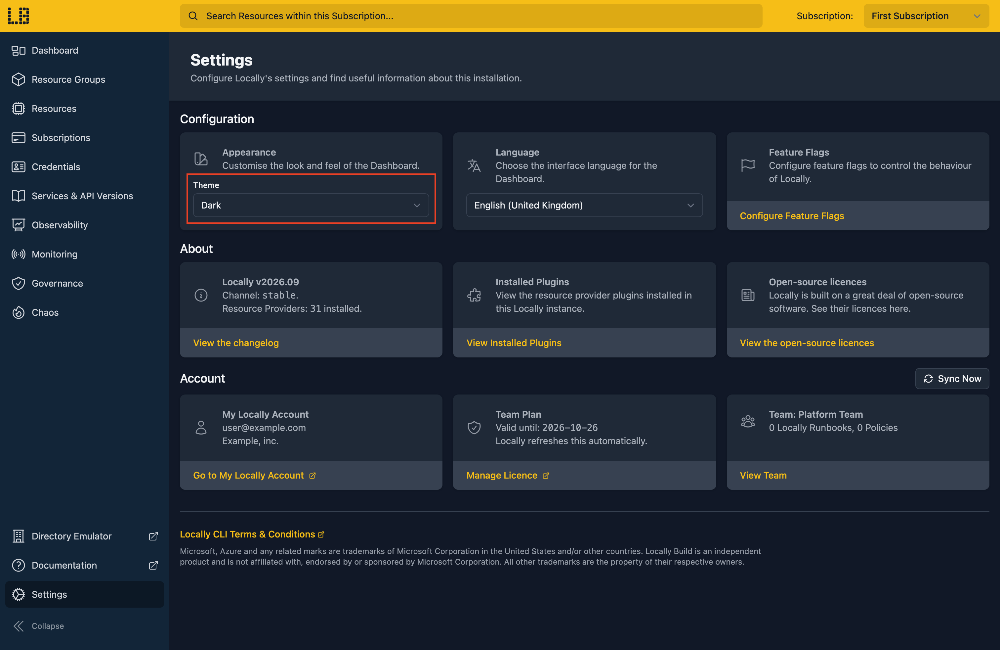
Task: Click the Feature Flags flag icon
Action: tap(748, 165)
